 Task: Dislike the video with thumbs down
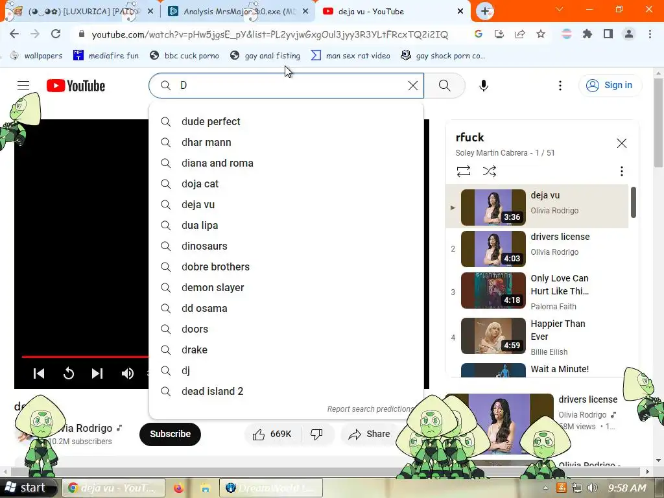(x=316, y=434)
